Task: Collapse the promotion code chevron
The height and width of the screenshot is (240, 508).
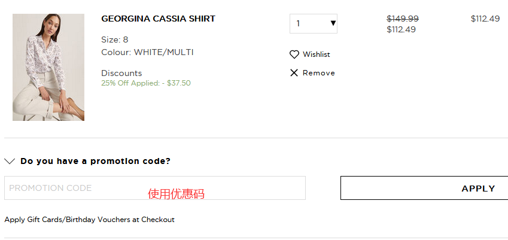Action: tap(10, 161)
